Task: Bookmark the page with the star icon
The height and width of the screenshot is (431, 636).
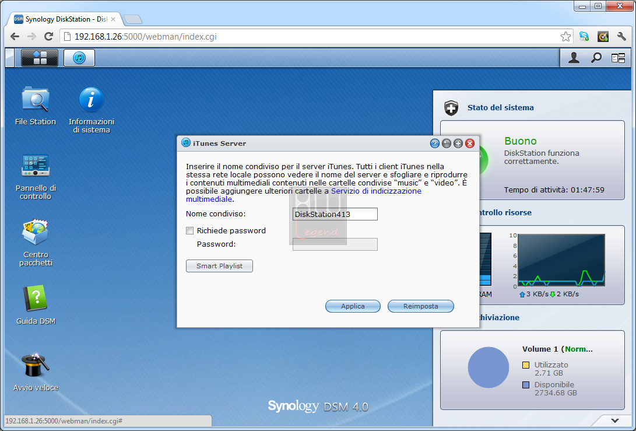Action: 565,37
